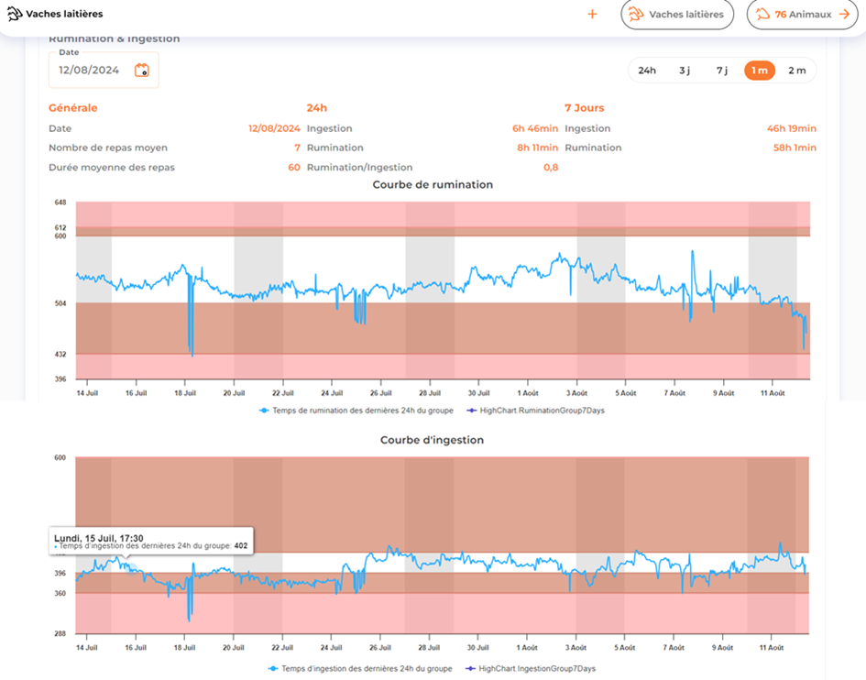The image size is (866, 680).
Task: Click the animal icon in 76 Animaux button
Action: pos(763,14)
